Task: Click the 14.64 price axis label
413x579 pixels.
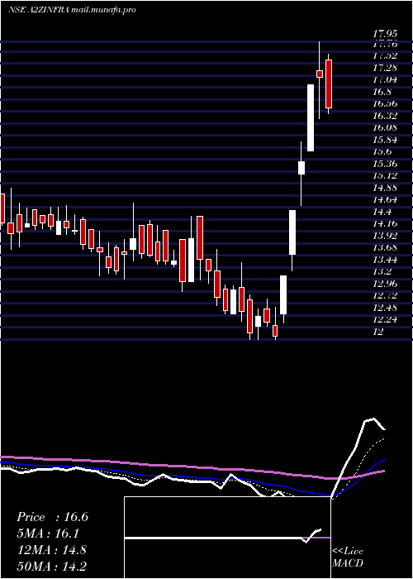Action: (x=386, y=200)
